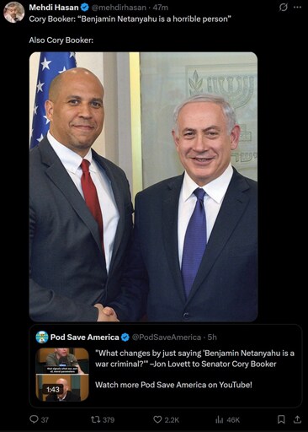View analytics via the 46K views icon
308x432 pixels.
tap(220, 419)
